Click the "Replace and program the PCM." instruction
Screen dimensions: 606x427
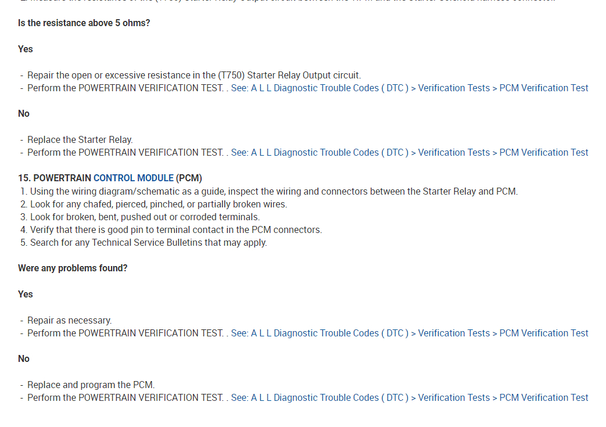coord(91,385)
